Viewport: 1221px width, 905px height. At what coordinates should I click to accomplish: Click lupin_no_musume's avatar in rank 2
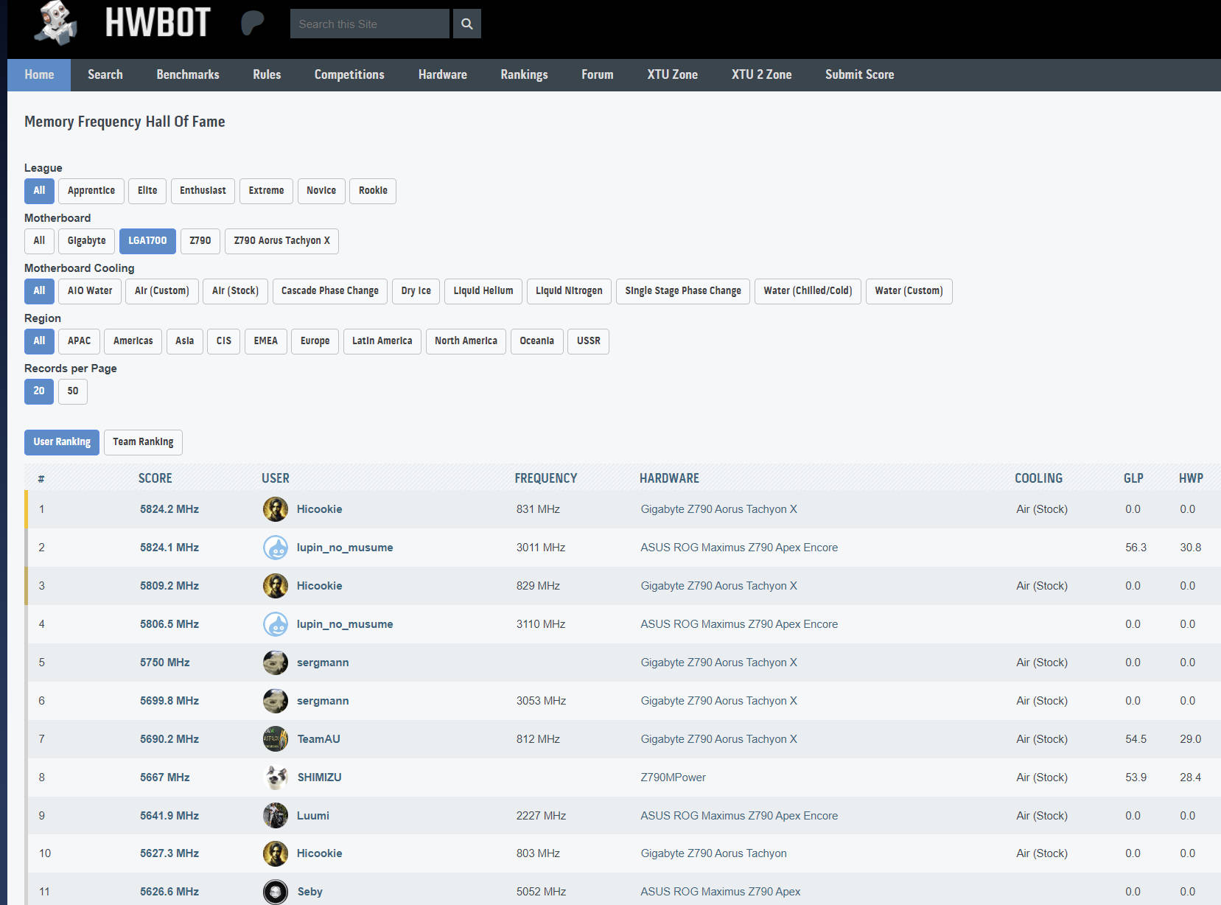click(x=276, y=548)
